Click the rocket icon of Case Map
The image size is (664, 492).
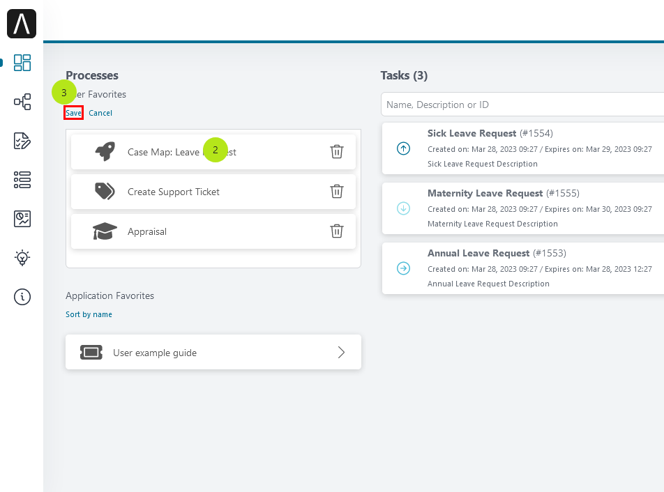point(105,151)
